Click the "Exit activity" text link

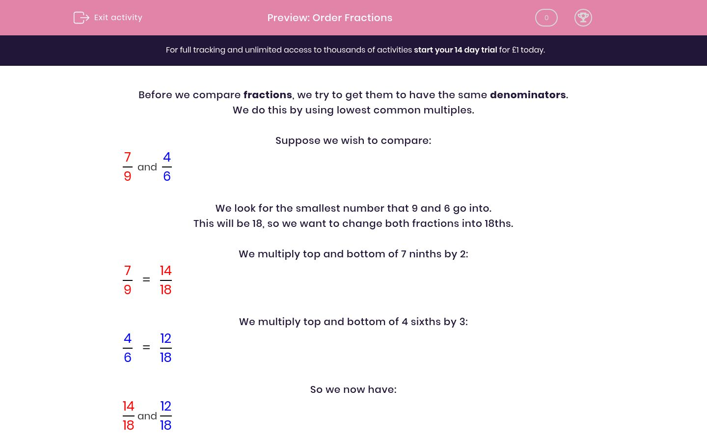[118, 18]
